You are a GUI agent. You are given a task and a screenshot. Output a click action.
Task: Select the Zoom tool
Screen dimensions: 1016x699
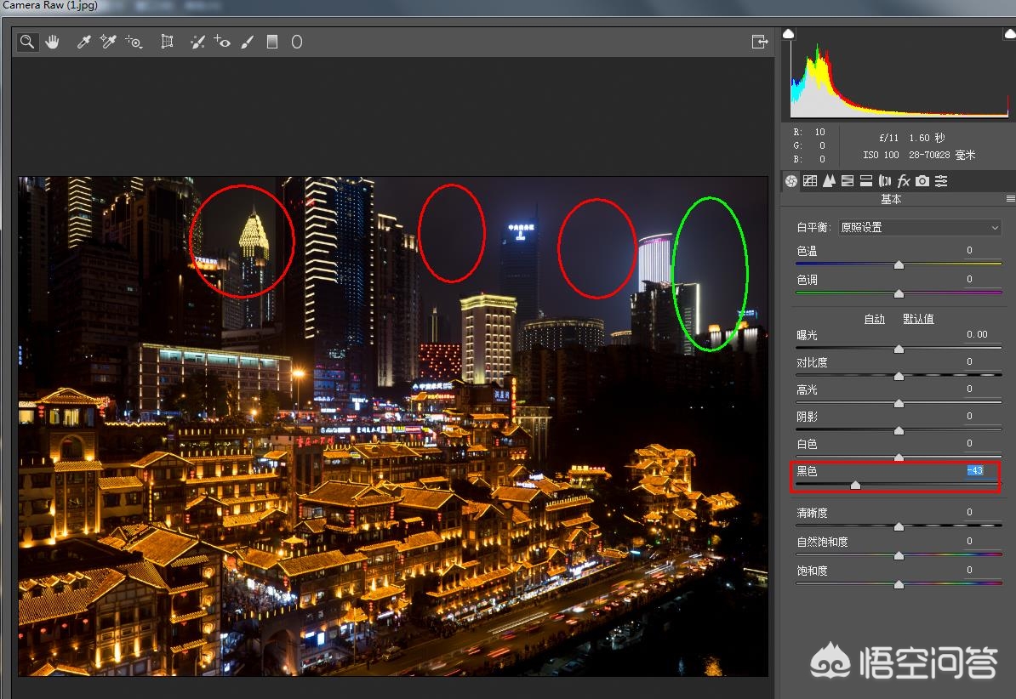tap(26, 41)
